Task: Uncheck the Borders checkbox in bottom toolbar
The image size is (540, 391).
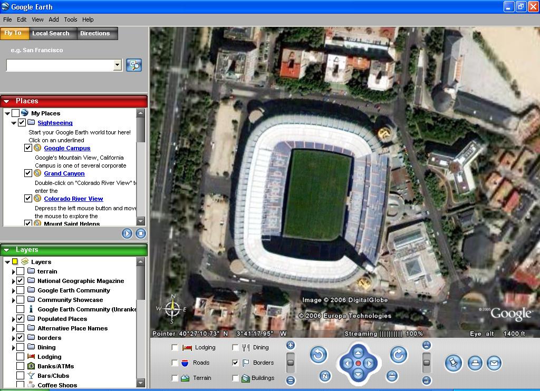Action: (x=235, y=363)
